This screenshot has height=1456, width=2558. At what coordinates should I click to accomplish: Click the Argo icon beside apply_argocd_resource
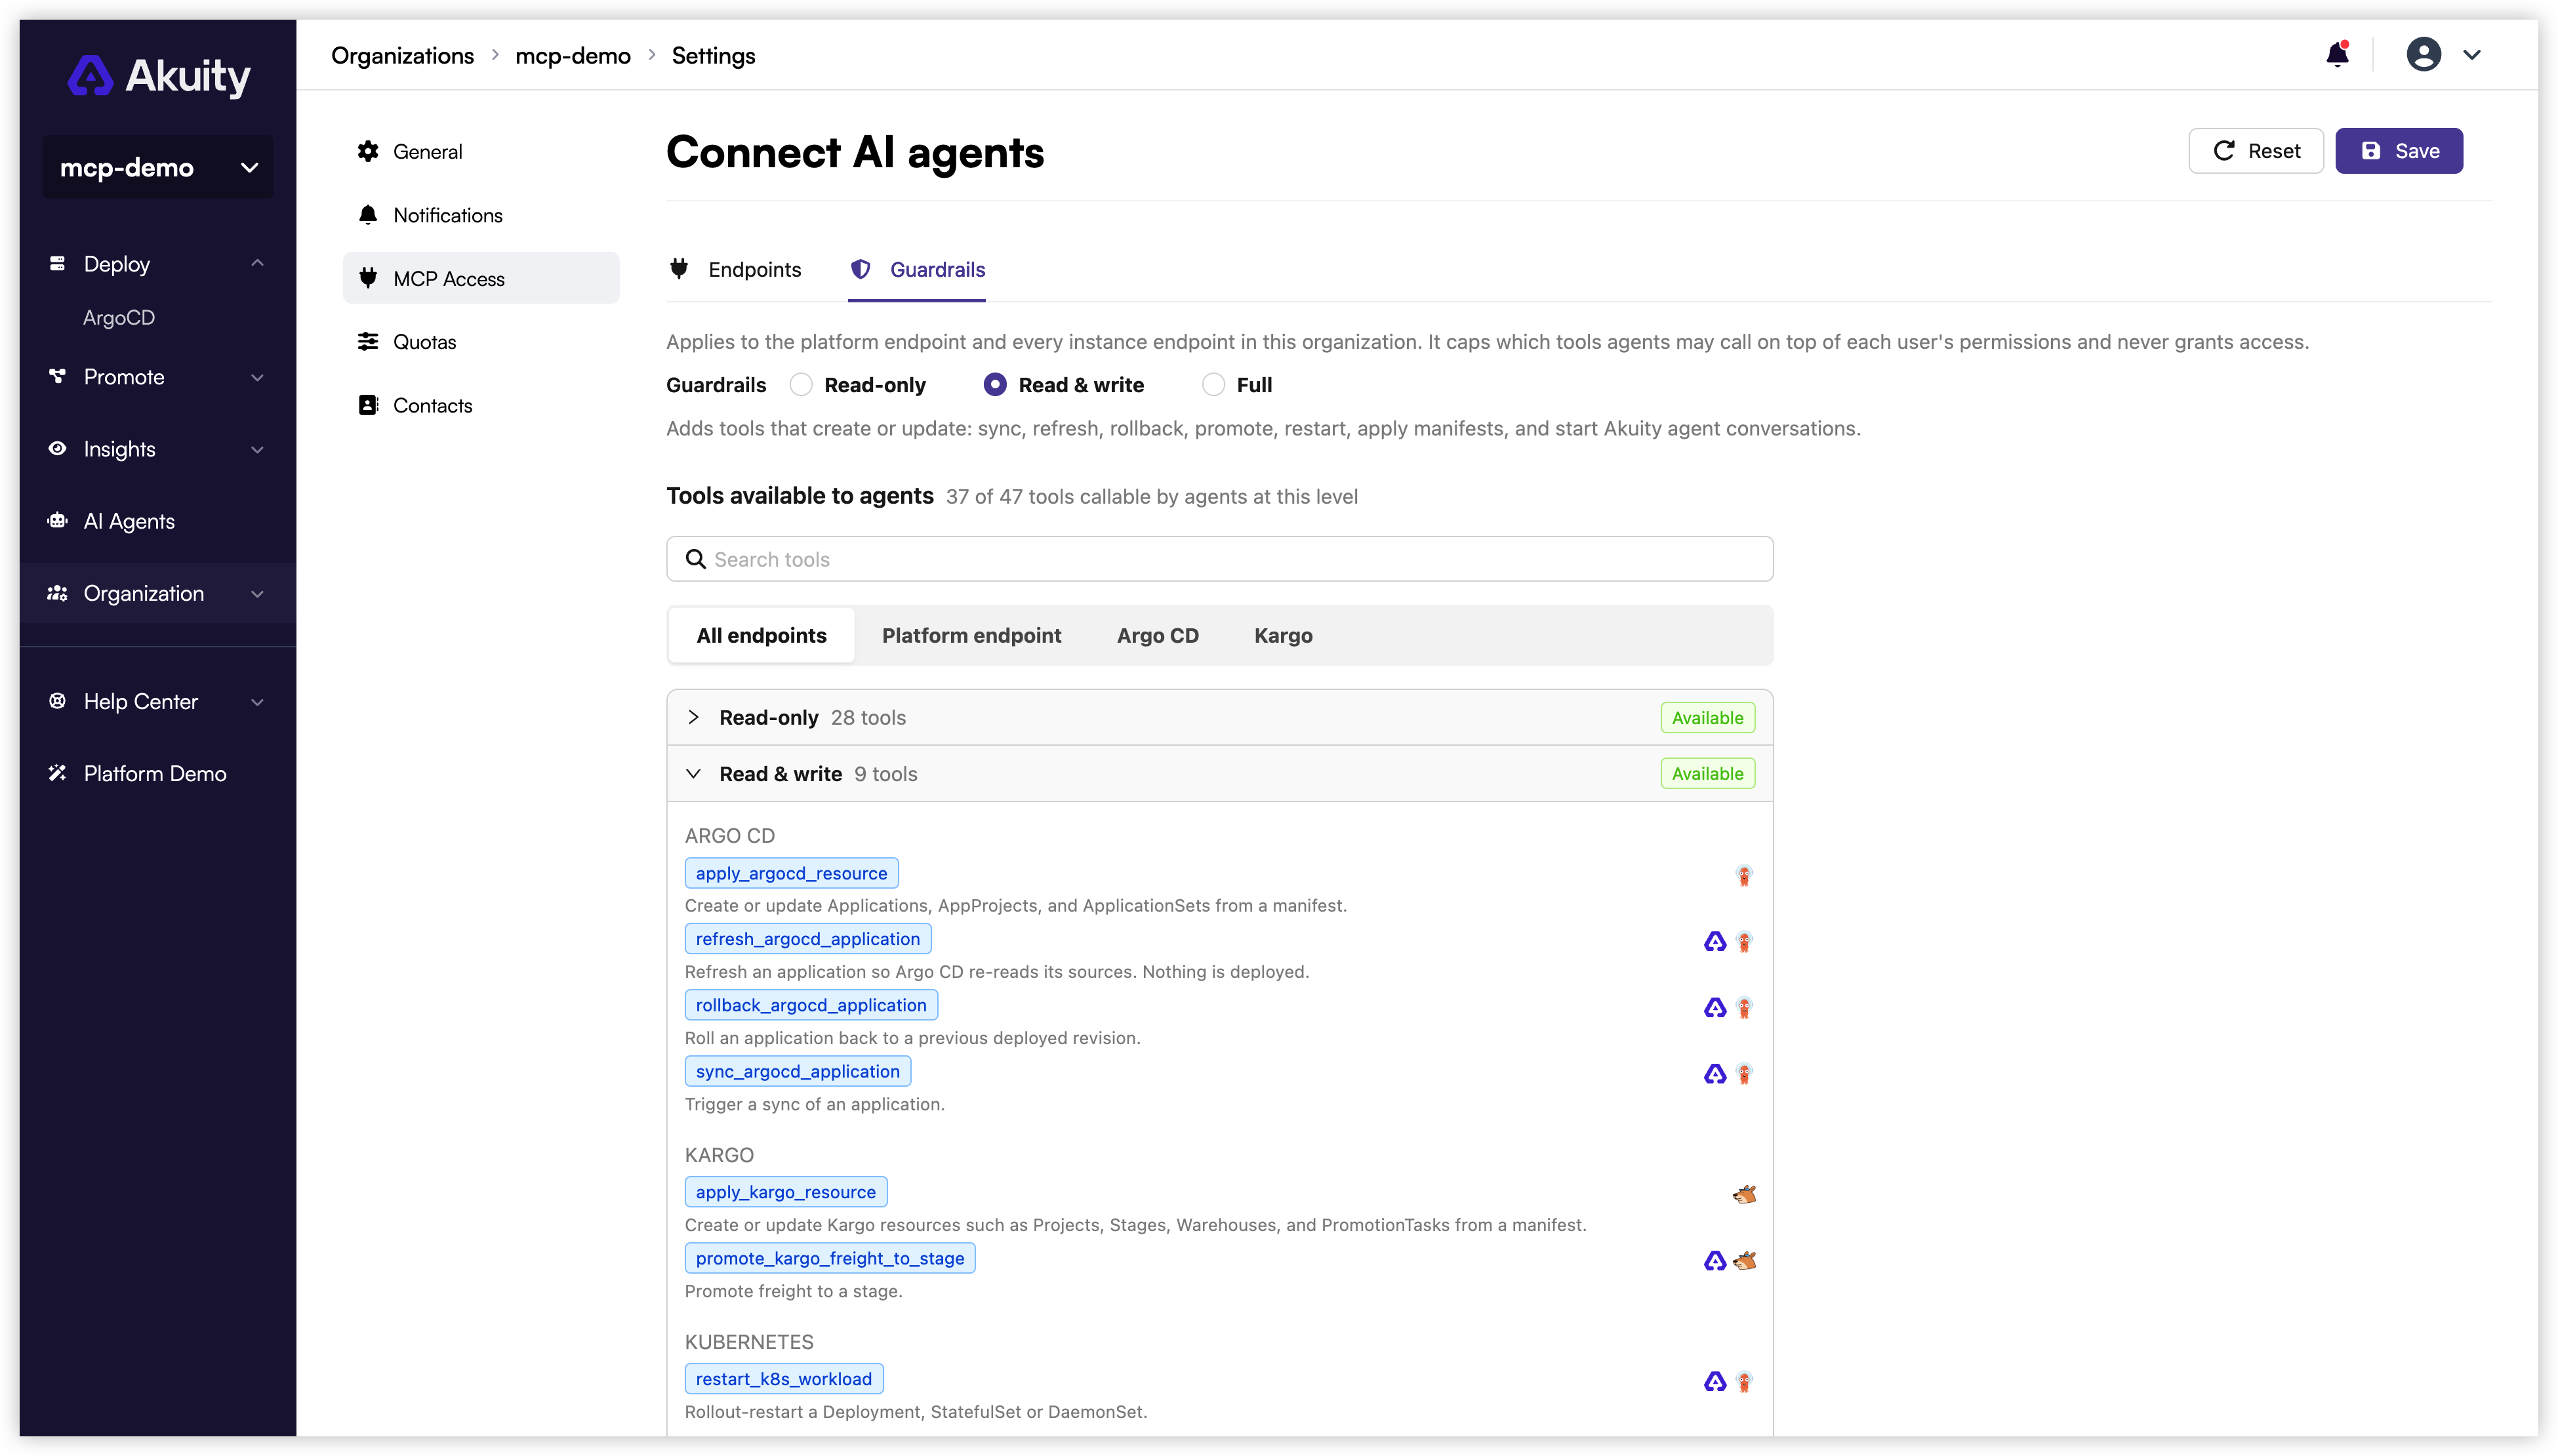[1744, 875]
